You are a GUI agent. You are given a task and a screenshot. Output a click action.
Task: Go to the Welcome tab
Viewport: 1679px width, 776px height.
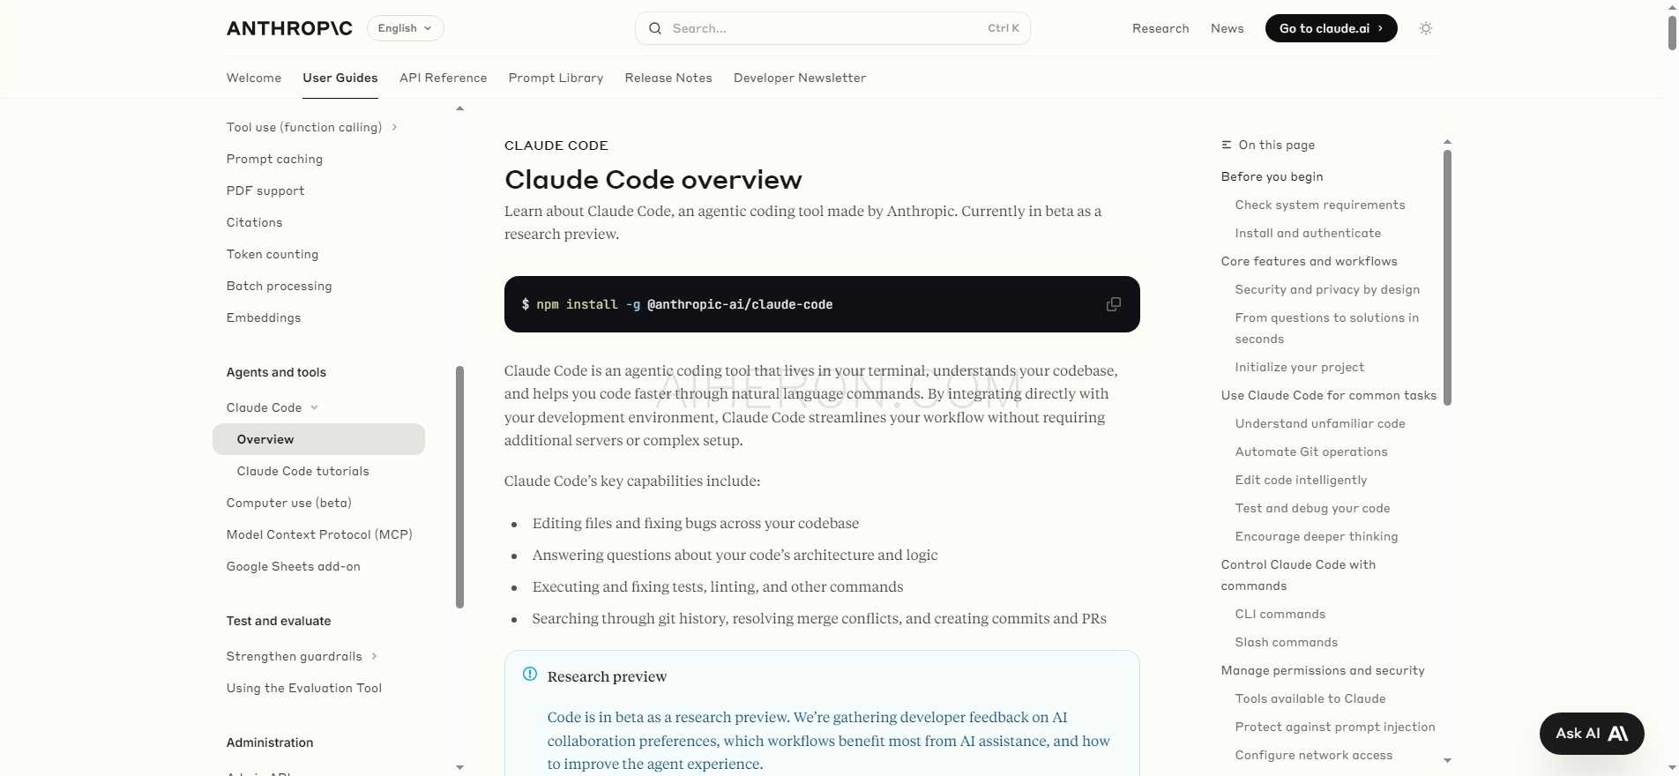pos(254,78)
